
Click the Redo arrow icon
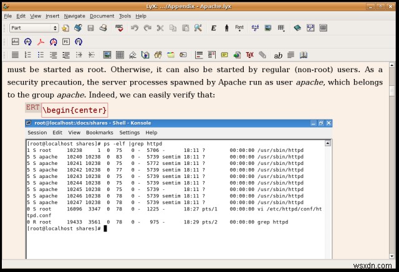(147, 28)
